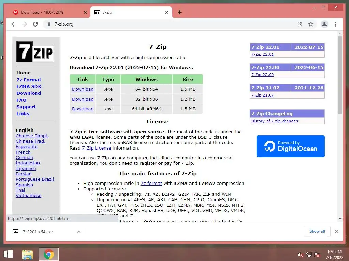This screenshot has width=349, height=261.
Task: Click the 7z2201-x64.exe downloaded file
Action: pyautogui.click(x=38, y=232)
